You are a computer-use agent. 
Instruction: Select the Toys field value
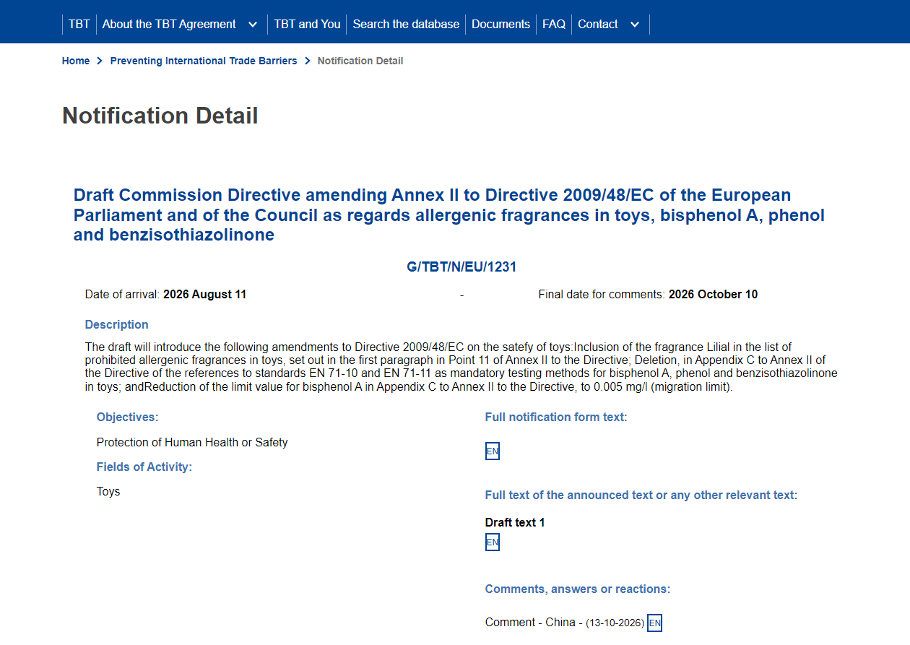coord(108,492)
